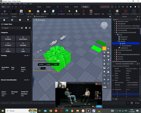
Task: Open the AI Assistant plugin
Action: coord(14,12)
